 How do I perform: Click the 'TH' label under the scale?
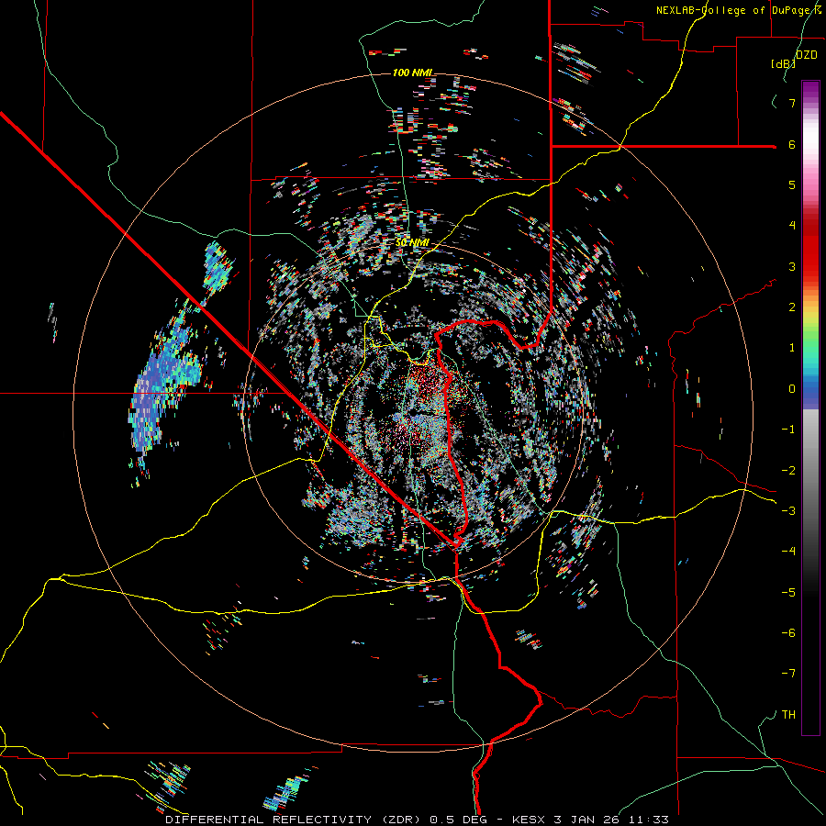[788, 714]
